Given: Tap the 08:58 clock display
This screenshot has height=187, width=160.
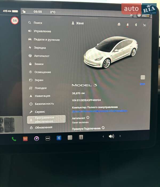Looking at the screenshot, I should coord(38,11).
